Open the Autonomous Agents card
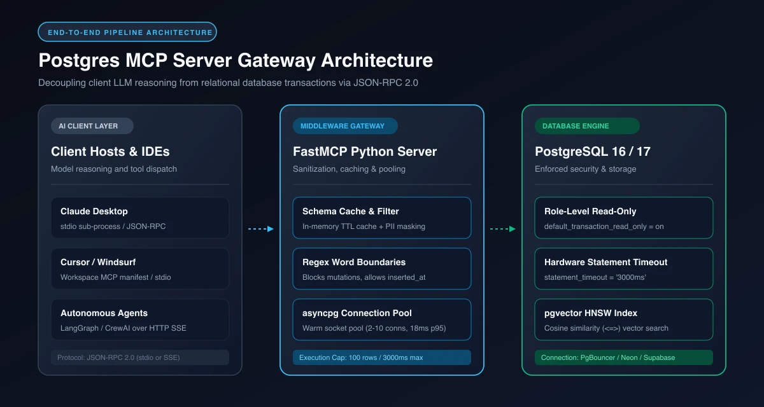The width and height of the screenshot is (764, 407). (x=140, y=319)
